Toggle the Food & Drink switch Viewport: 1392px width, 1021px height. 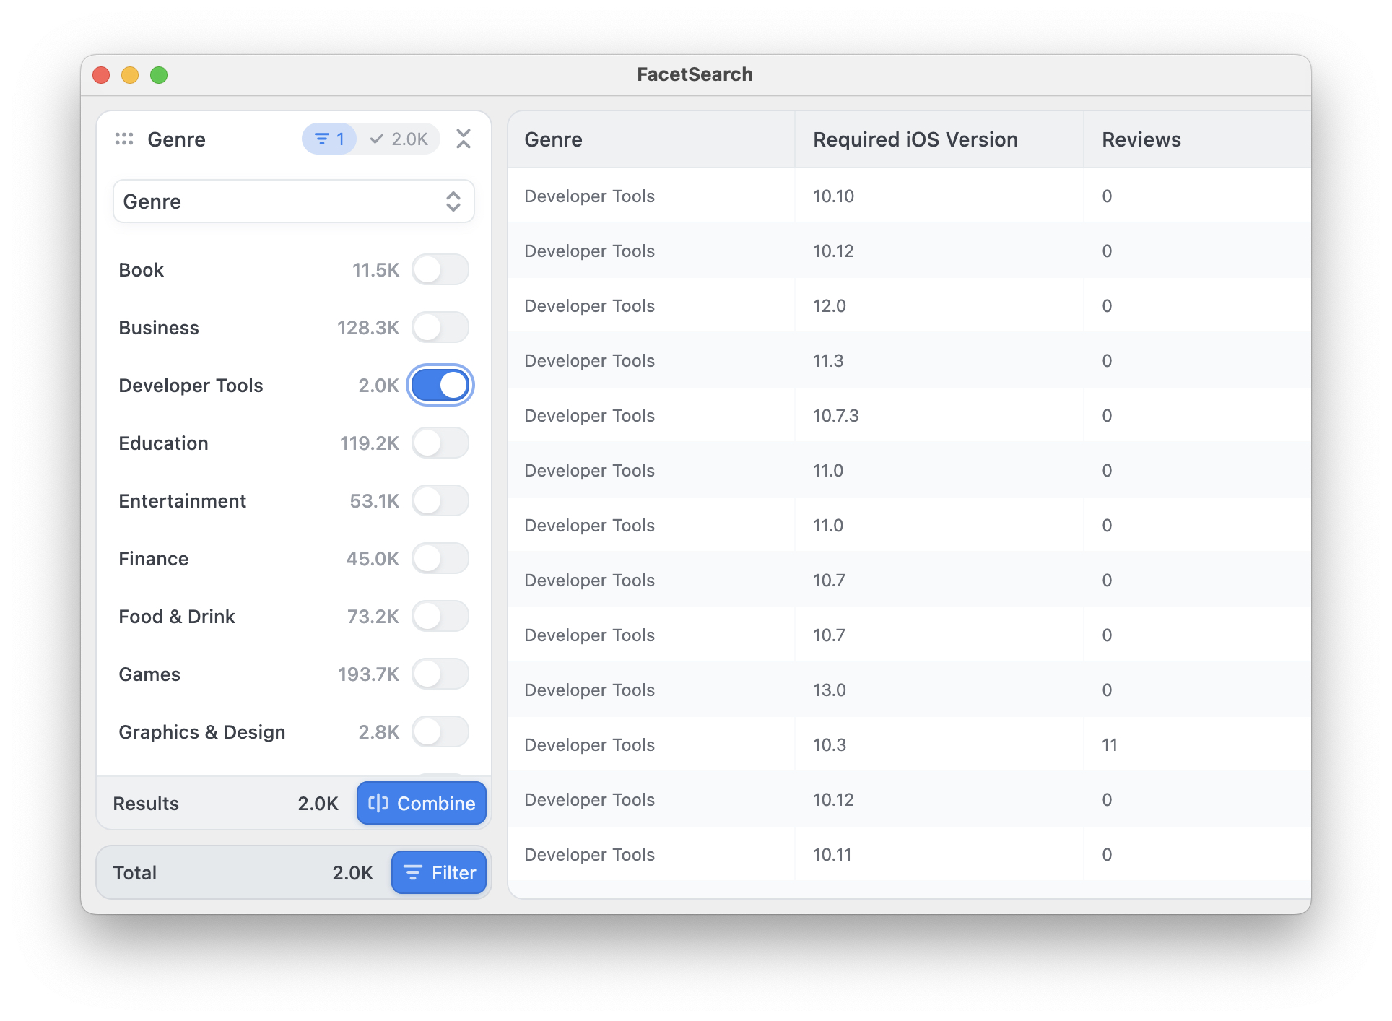pyautogui.click(x=440, y=617)
